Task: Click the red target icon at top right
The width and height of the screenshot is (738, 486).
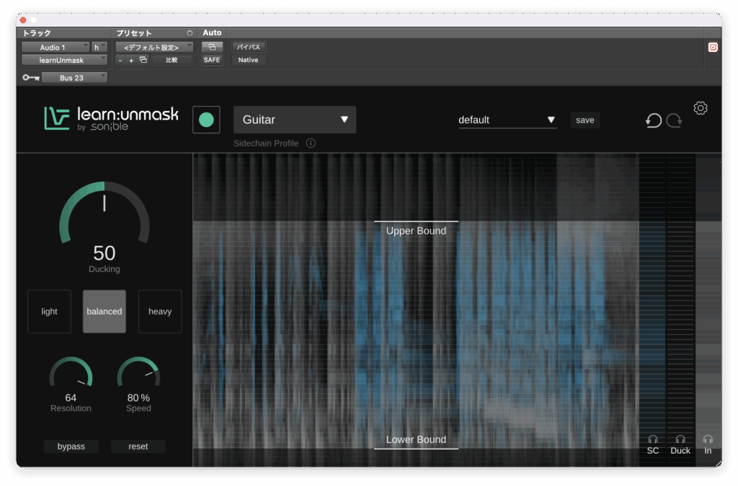Action: (x=713, y=47)
